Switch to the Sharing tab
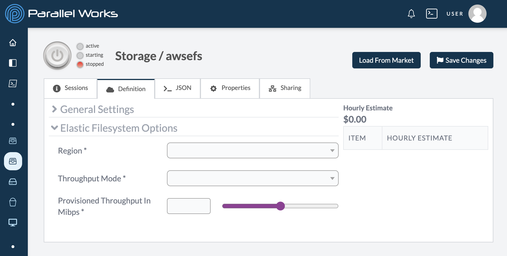Screen dimensions: 507x256 (x=285, y=88)
